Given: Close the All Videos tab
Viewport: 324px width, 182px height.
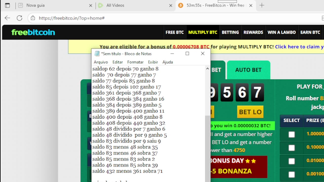Looking at the screenshot, I should [171, 5].
